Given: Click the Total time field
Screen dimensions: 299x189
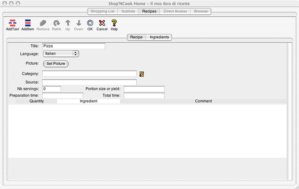Looking at the screenshot, I should coord(144,96).
